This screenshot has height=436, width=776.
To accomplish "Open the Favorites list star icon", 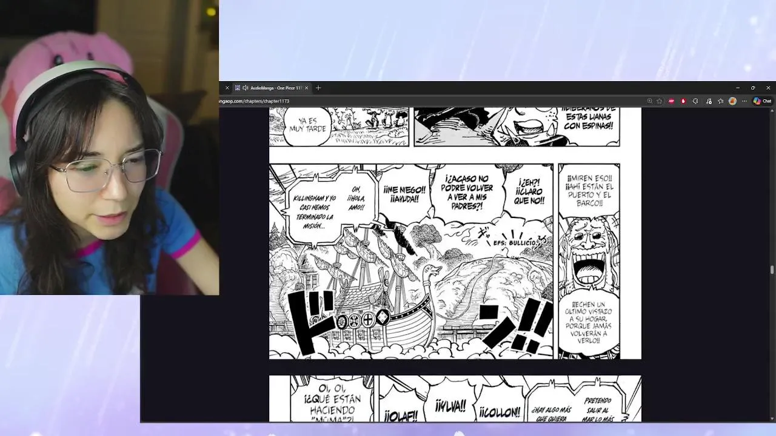I will pyautogui.click(x=721, y=101).
